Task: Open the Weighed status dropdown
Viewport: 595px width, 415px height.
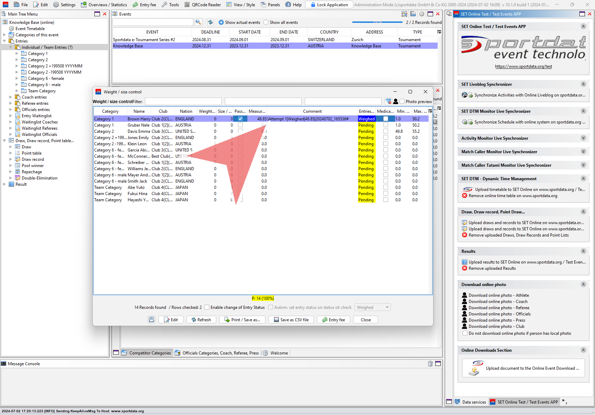Action: (x=373, y=307)
